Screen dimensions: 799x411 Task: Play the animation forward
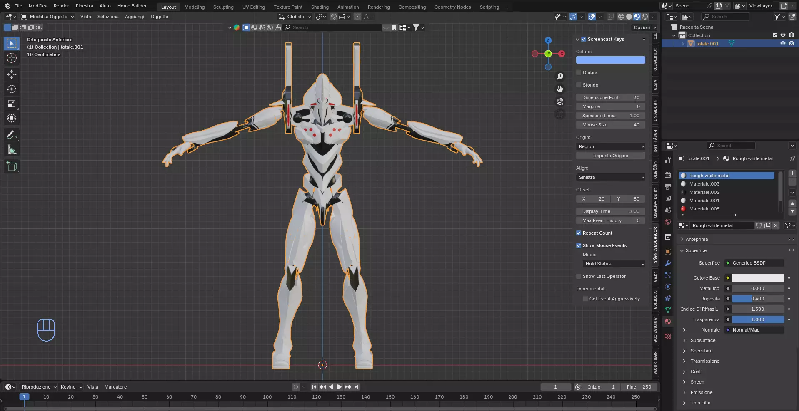340,387
